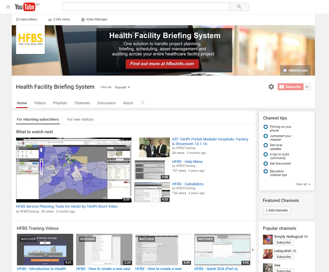Mark 'Filming on your phone' tip circle
The image size is (329, 272).
tap(266, 127)
